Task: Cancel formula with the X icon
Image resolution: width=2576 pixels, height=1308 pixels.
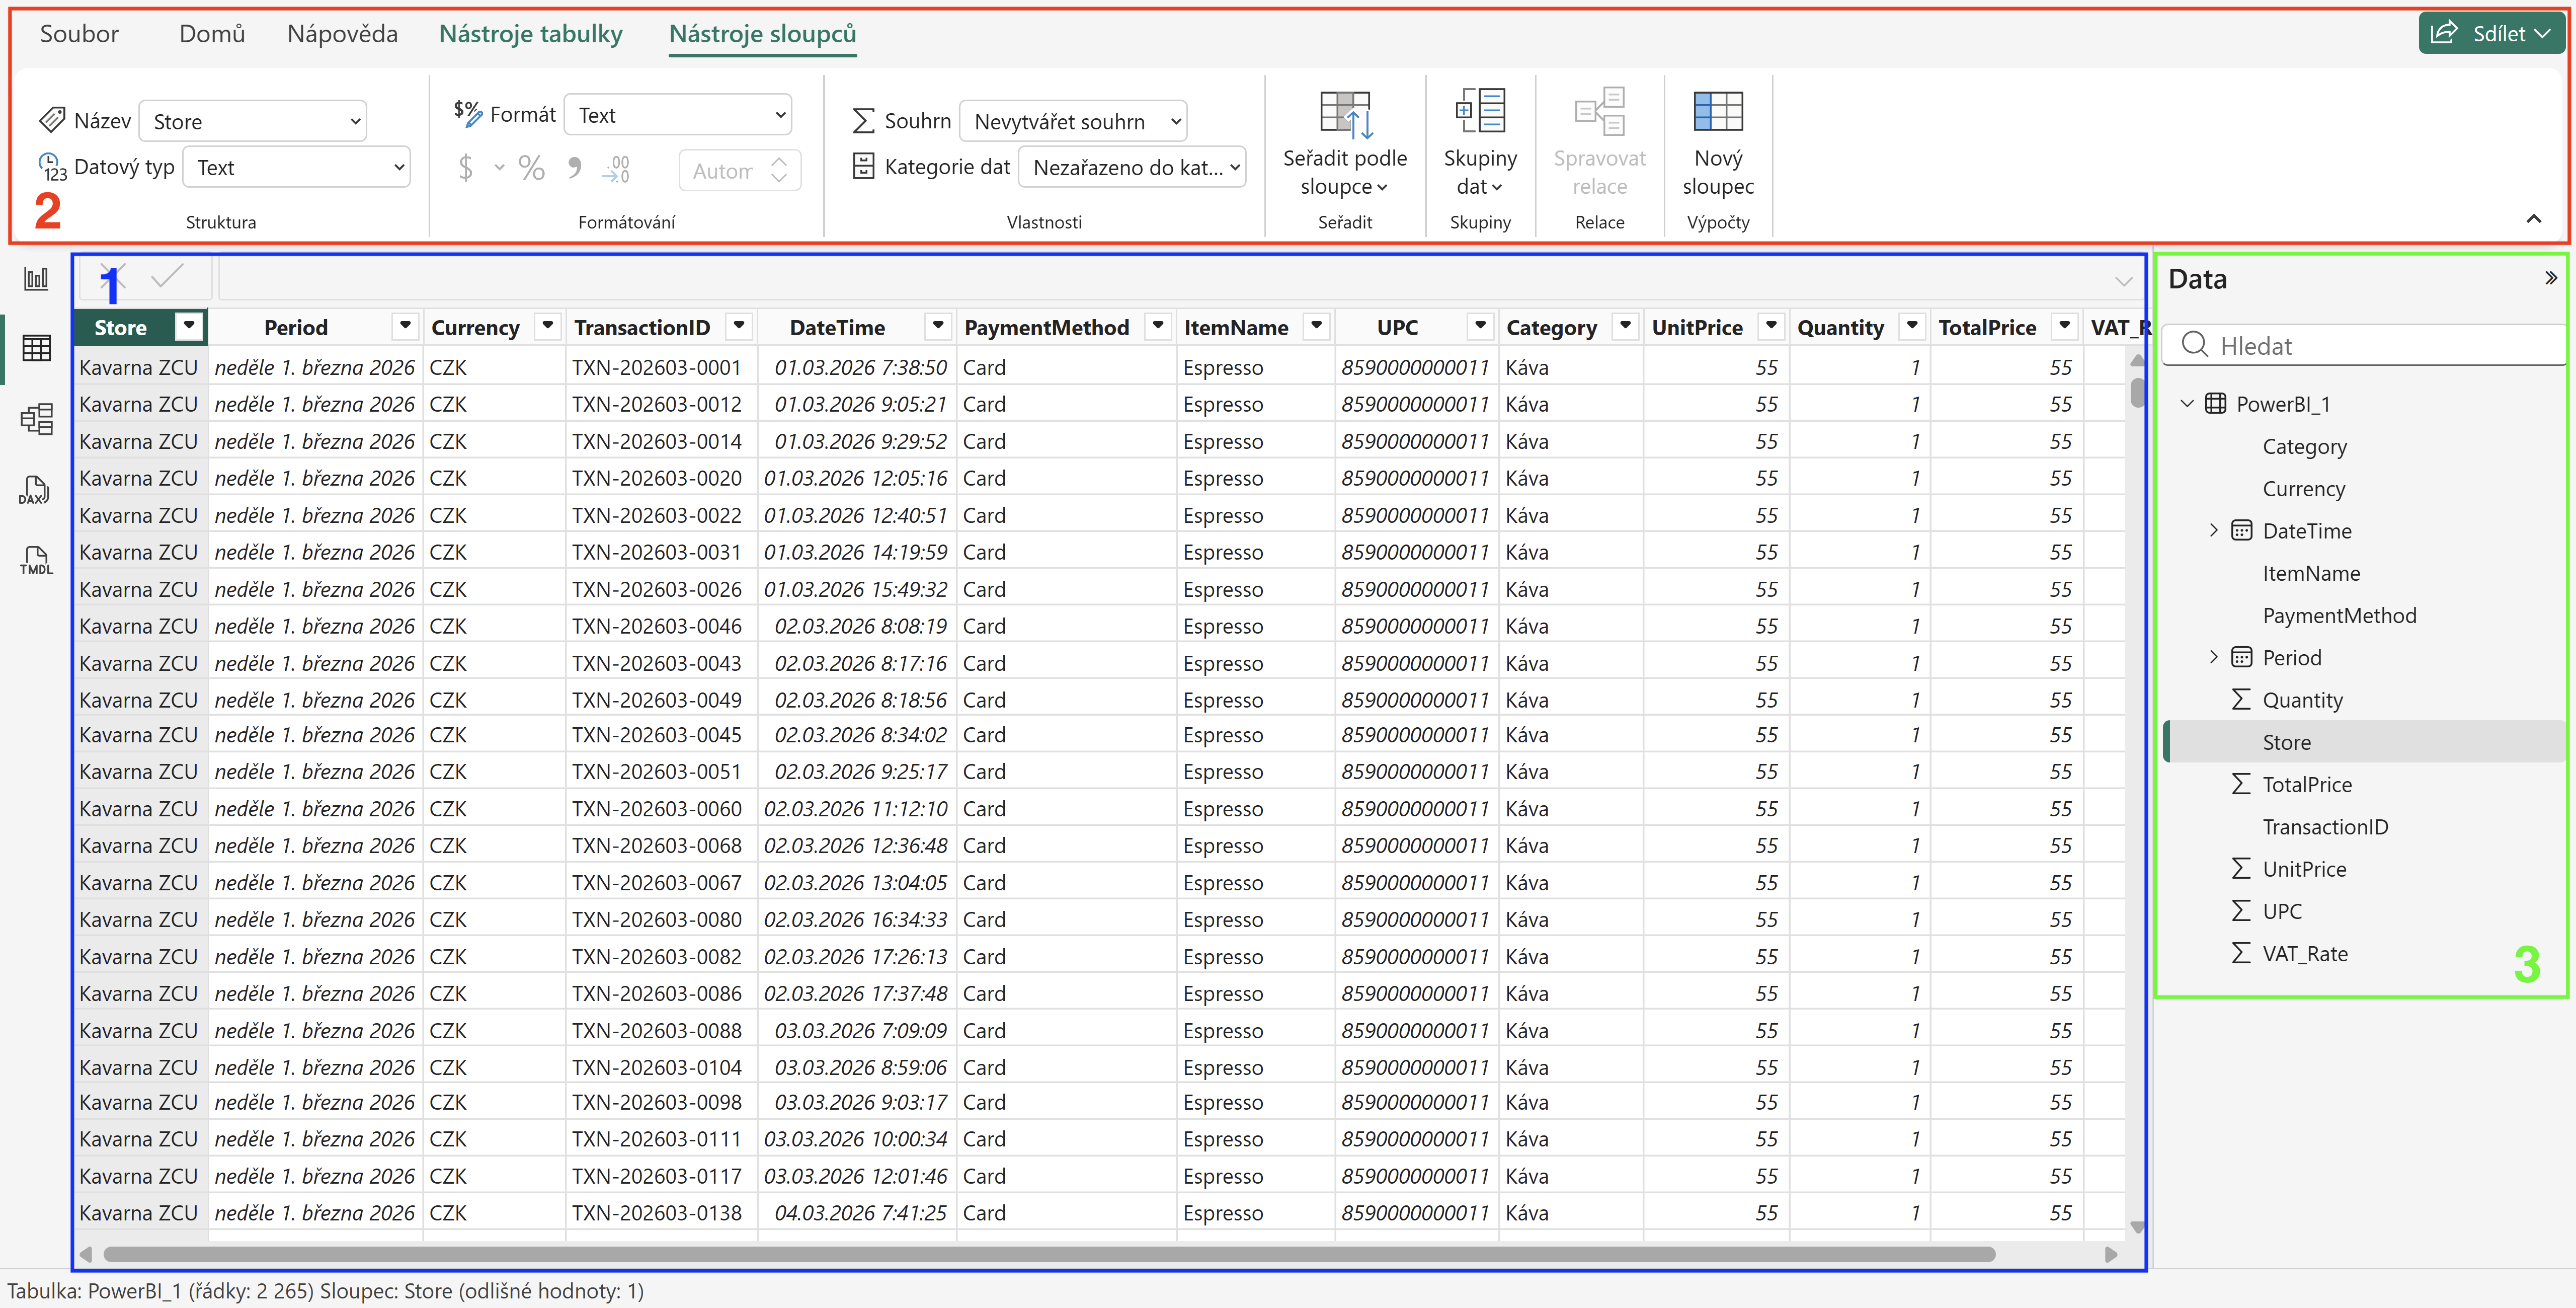Action: point(112,277)
